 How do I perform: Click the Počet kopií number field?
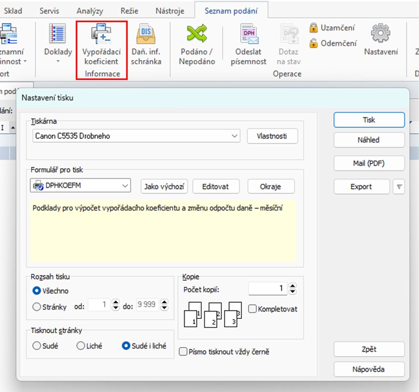coord(267,288)
